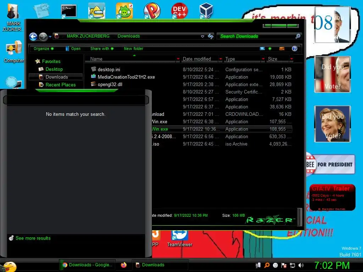Refresh the Downloads folder view
The image size is (363, 272).
(x=211, y=36)
